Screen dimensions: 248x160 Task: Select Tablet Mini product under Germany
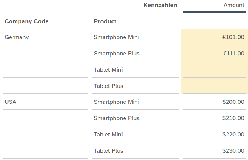point(108,70)
